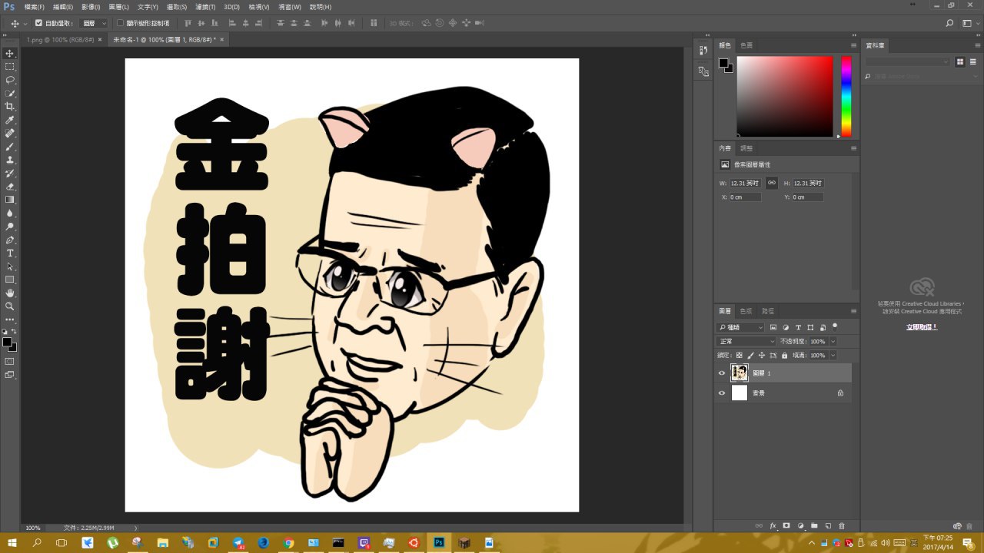The image size is (984, 553).
Task: Click the 立即取得 libraries link
Action: [921, 326]
